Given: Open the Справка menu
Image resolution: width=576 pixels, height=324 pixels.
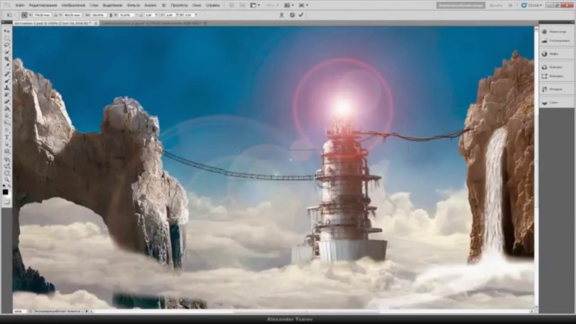Looking at the screenshot, I should click(x=212, y=5).
